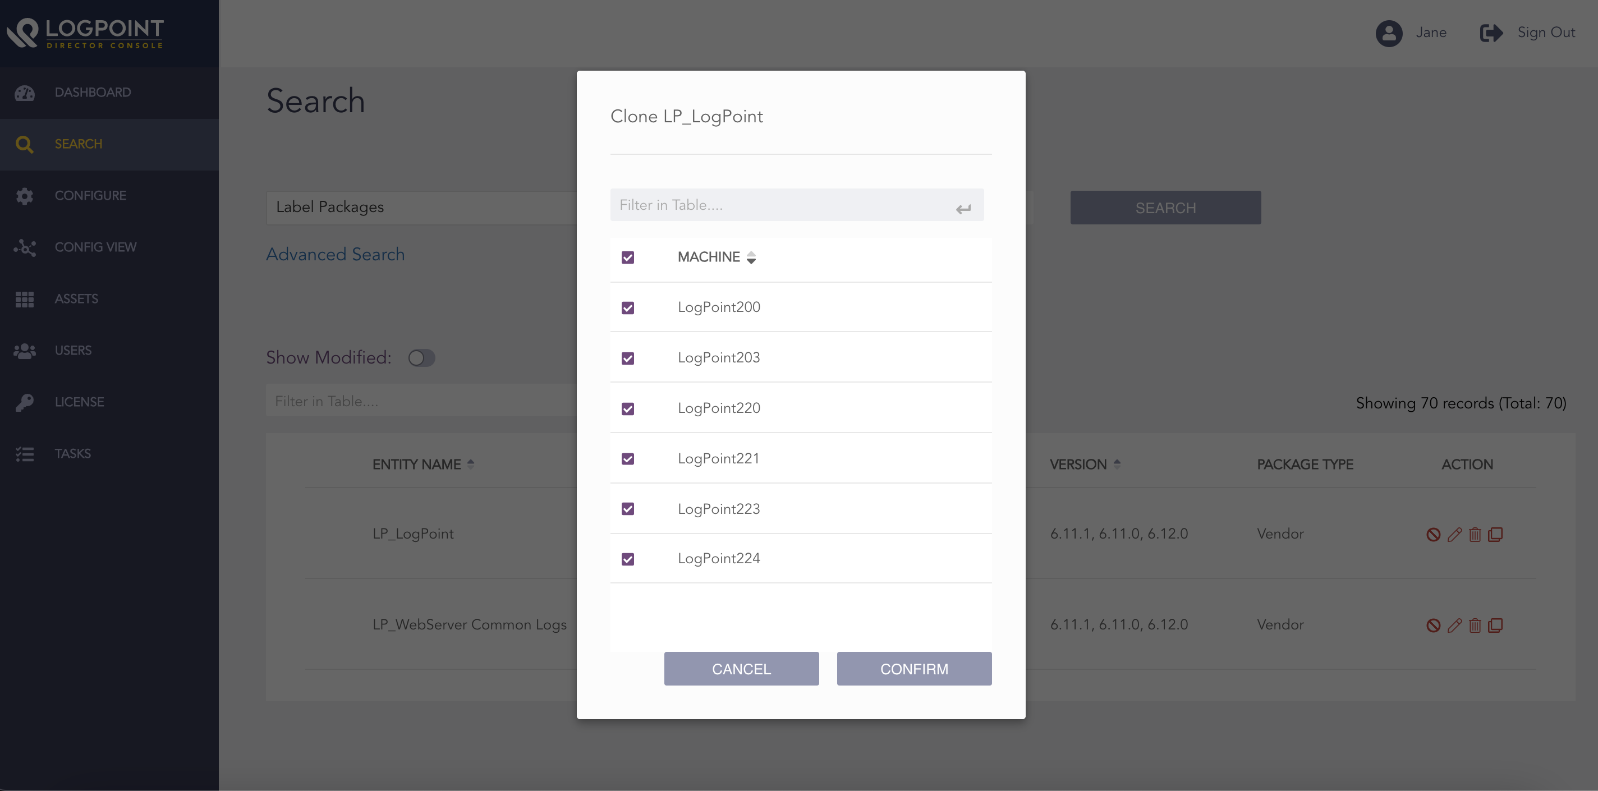The height and width of the screenshot is (791, 1598).
Task: Click the trash icon for LP_WebServer Common Logs
Action: pyautogui.click(x=1475, y=626)
